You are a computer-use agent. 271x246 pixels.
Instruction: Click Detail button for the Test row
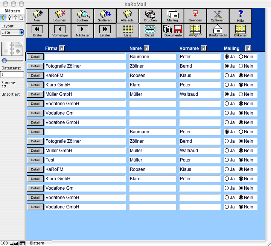[35, 160]
